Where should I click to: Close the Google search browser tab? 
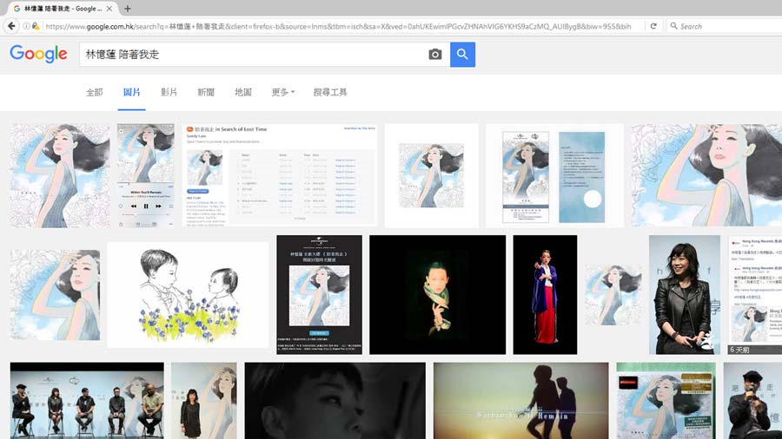tap(109, 9)
